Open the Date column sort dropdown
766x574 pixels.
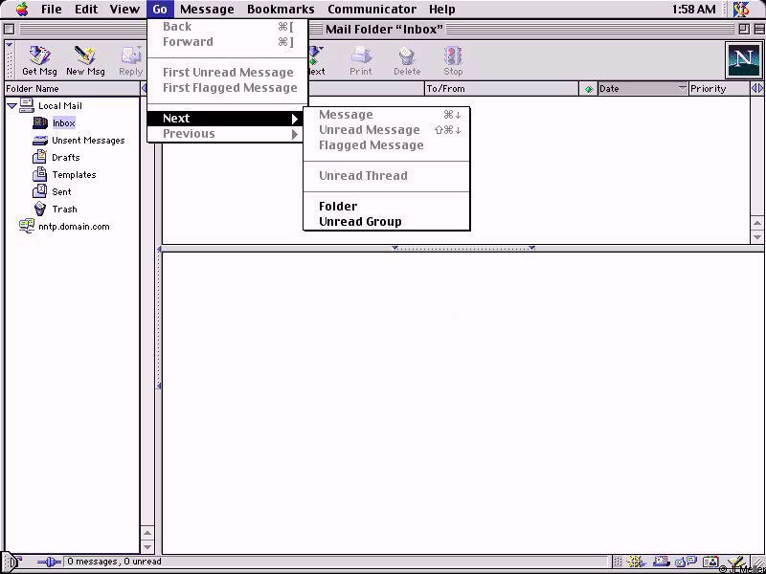[x=682, y=89]
